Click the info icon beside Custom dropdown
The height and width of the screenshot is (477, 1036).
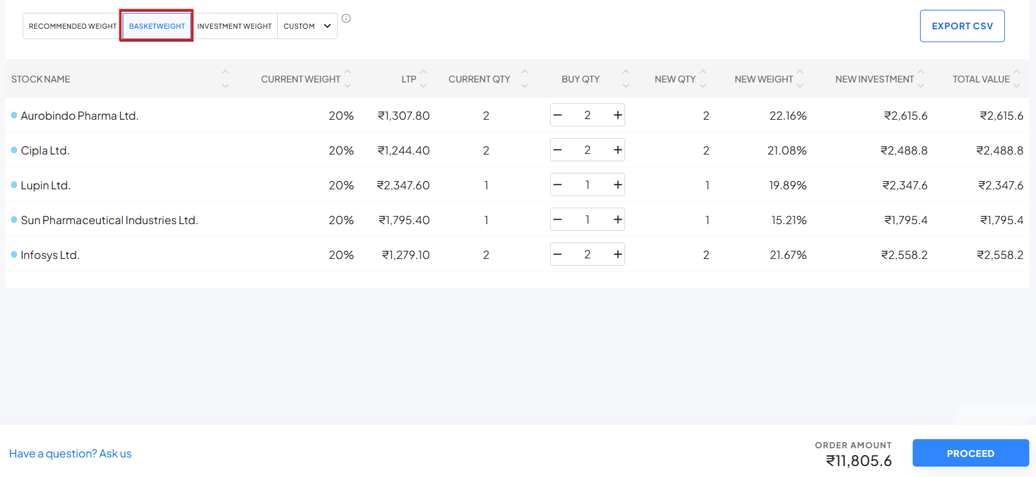click(346, 18)
